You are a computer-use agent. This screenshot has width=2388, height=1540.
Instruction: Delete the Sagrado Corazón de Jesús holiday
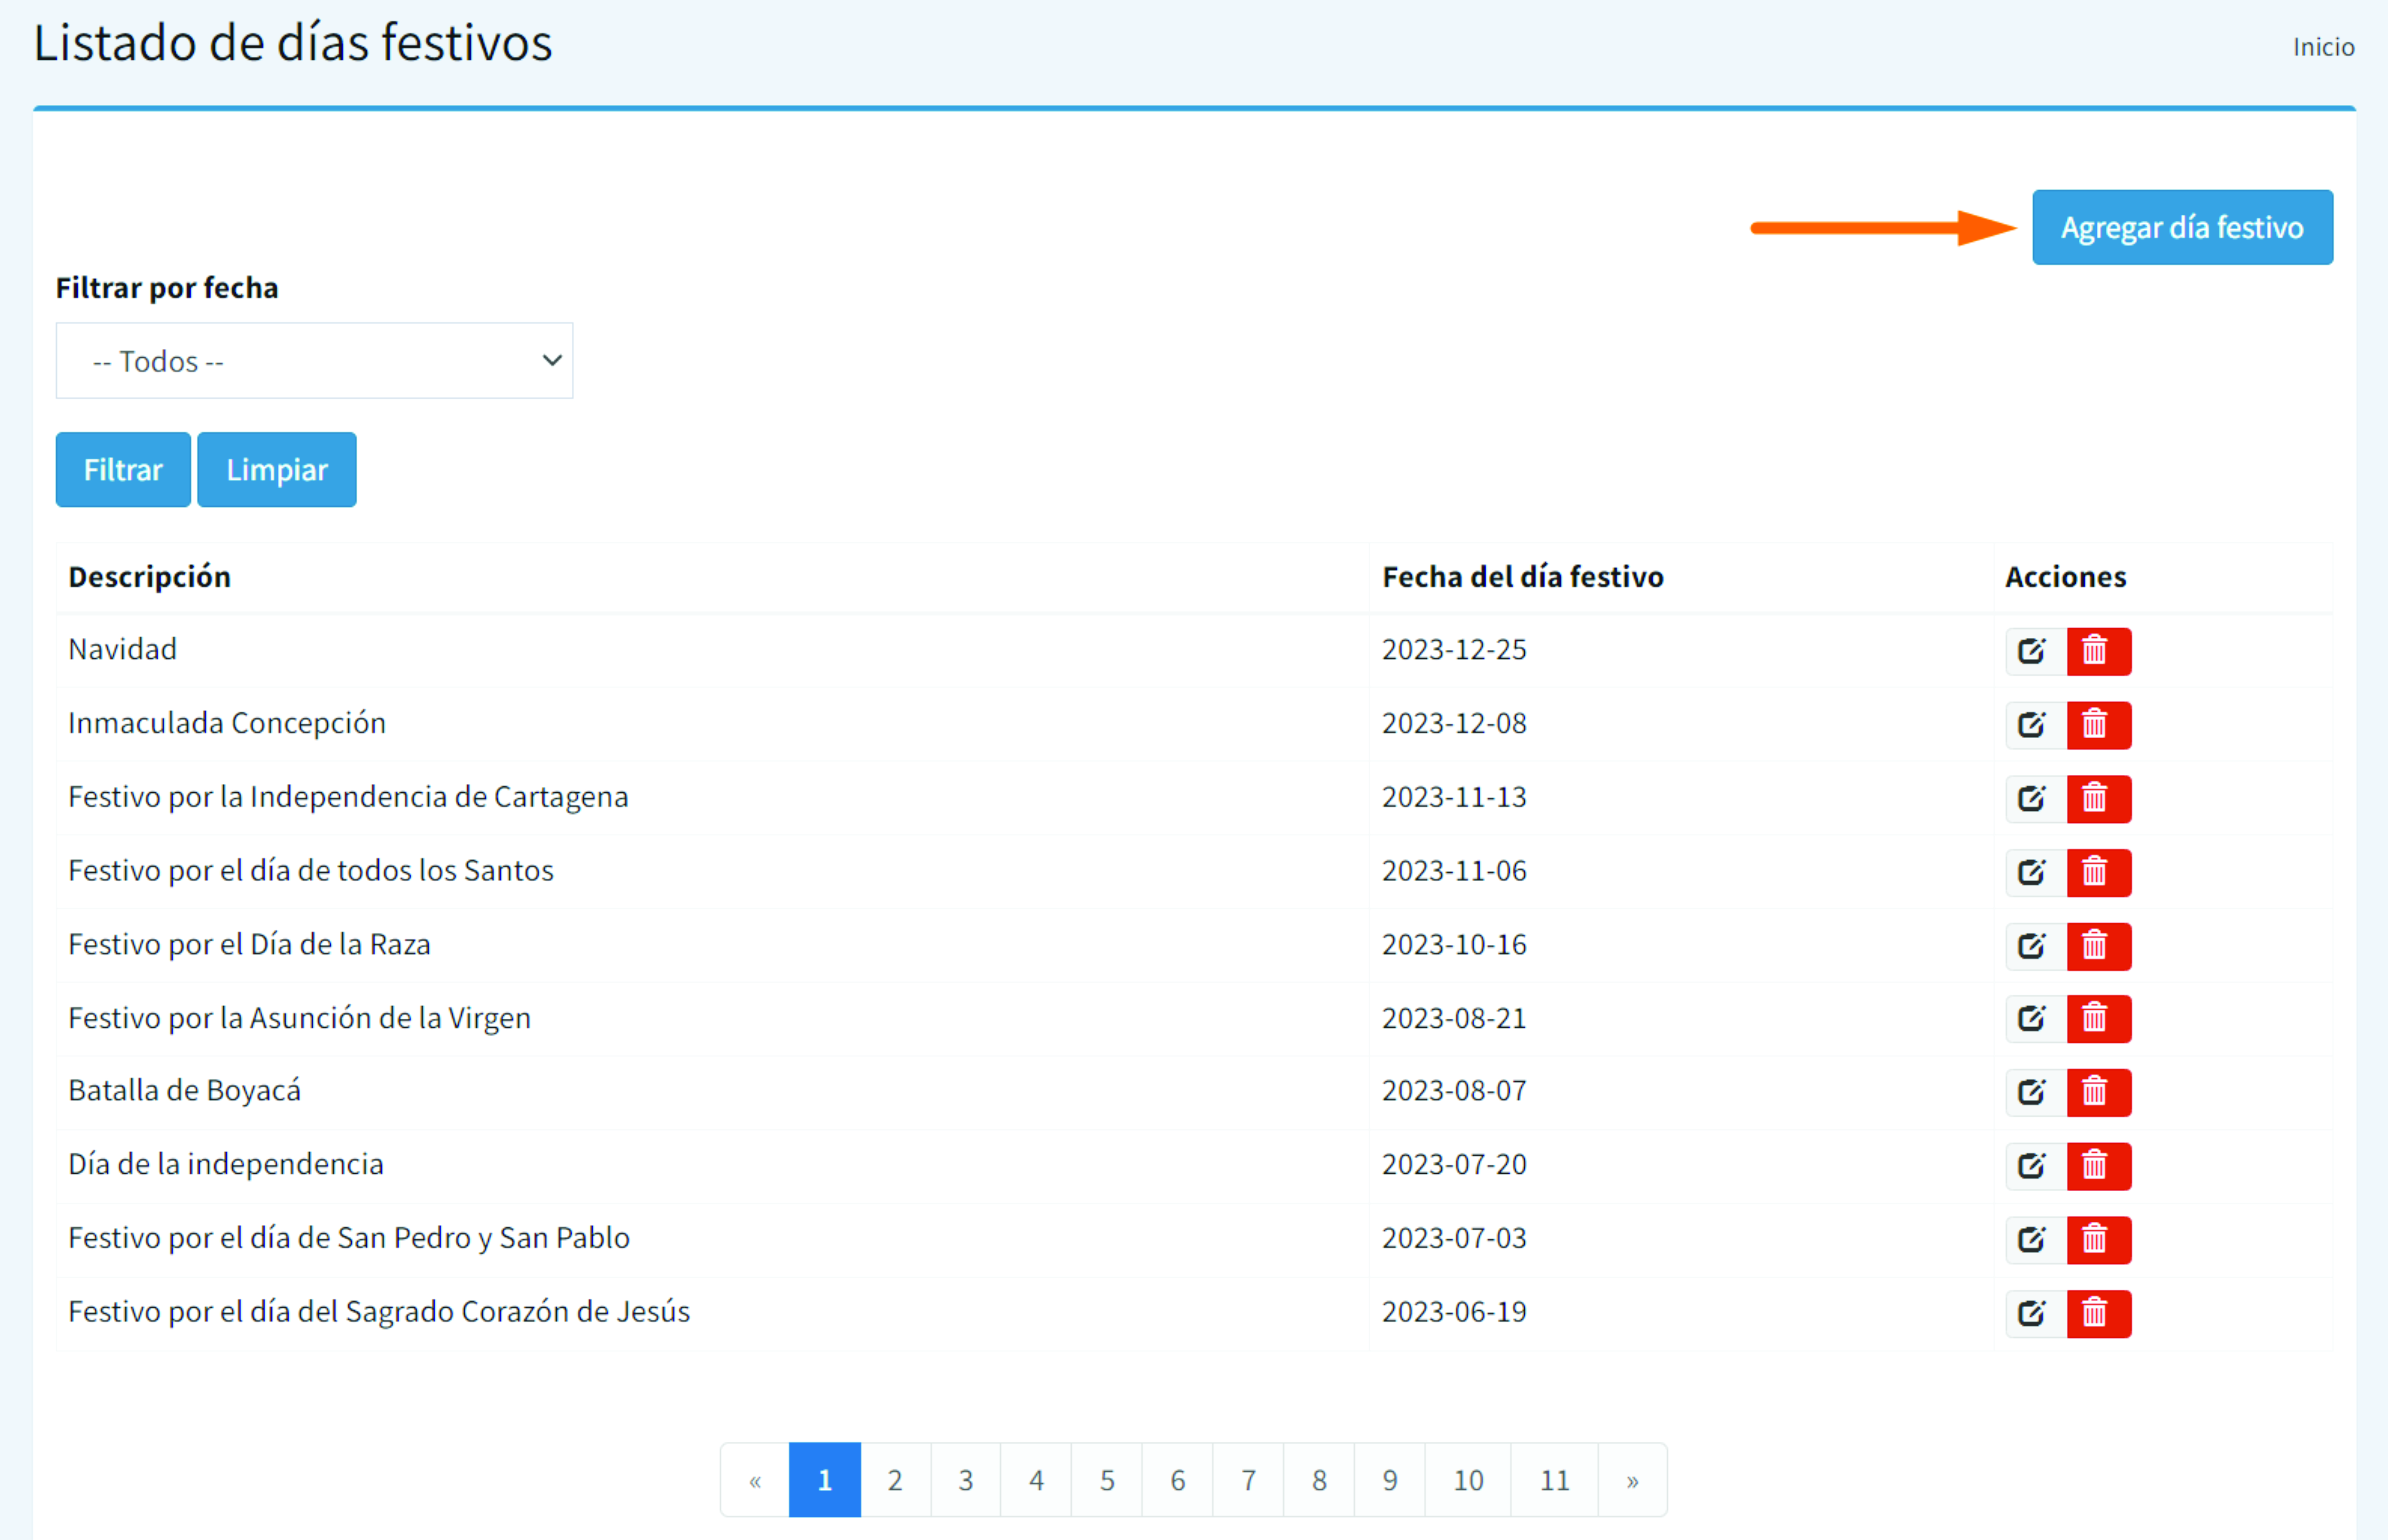tap(2099, 1314)
